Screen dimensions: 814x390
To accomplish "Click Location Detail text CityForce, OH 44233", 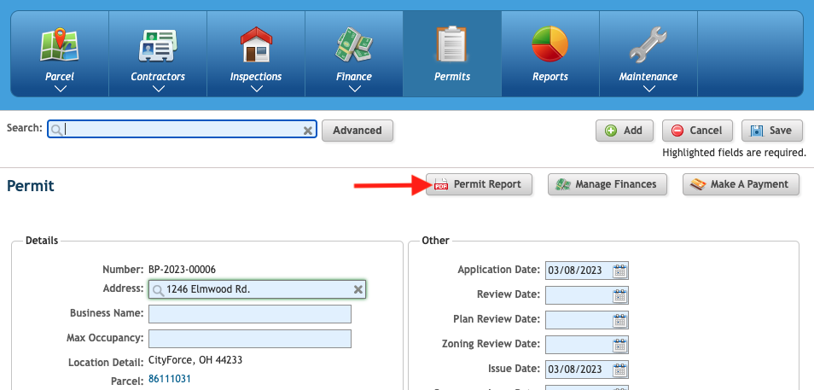I will [x=195, y=360].
